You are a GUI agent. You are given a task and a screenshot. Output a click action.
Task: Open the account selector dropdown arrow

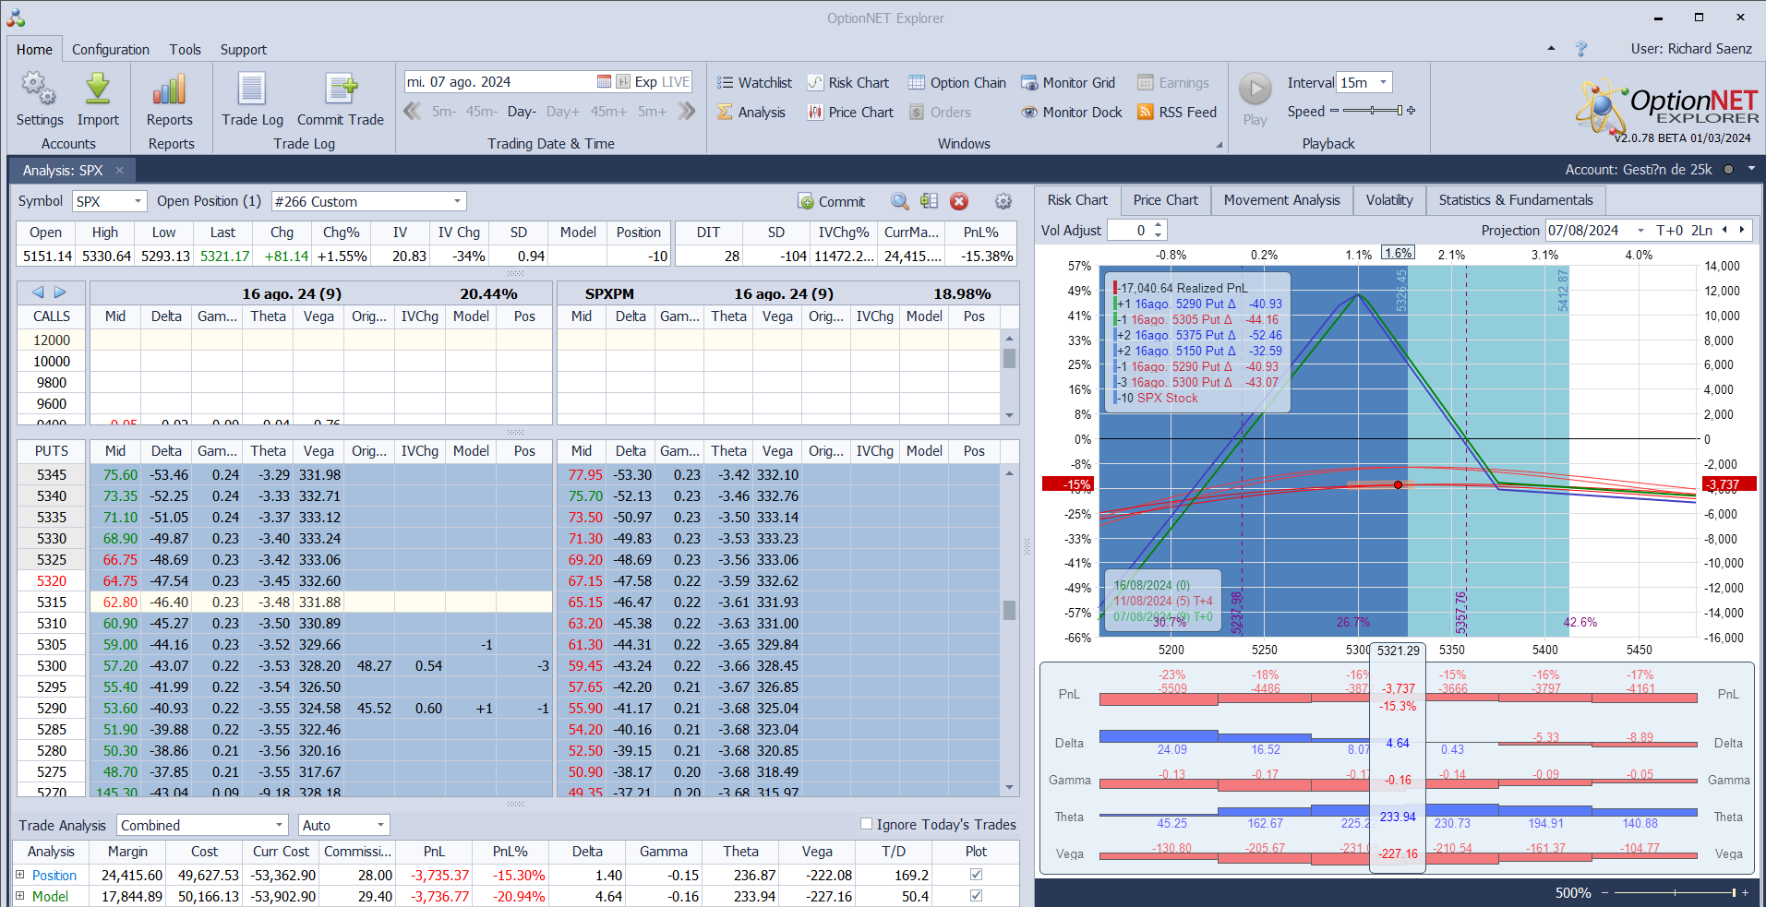pos(1750,170)
